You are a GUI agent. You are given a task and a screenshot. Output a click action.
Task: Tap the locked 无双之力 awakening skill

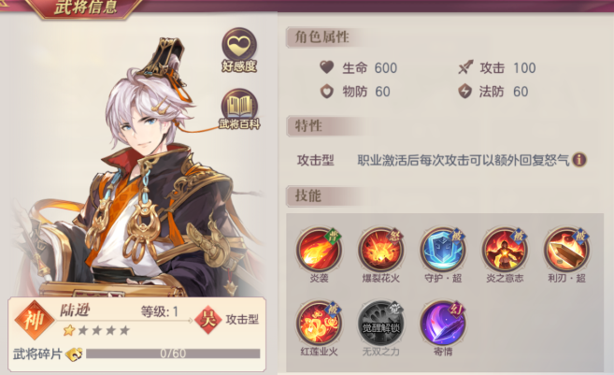381,323
